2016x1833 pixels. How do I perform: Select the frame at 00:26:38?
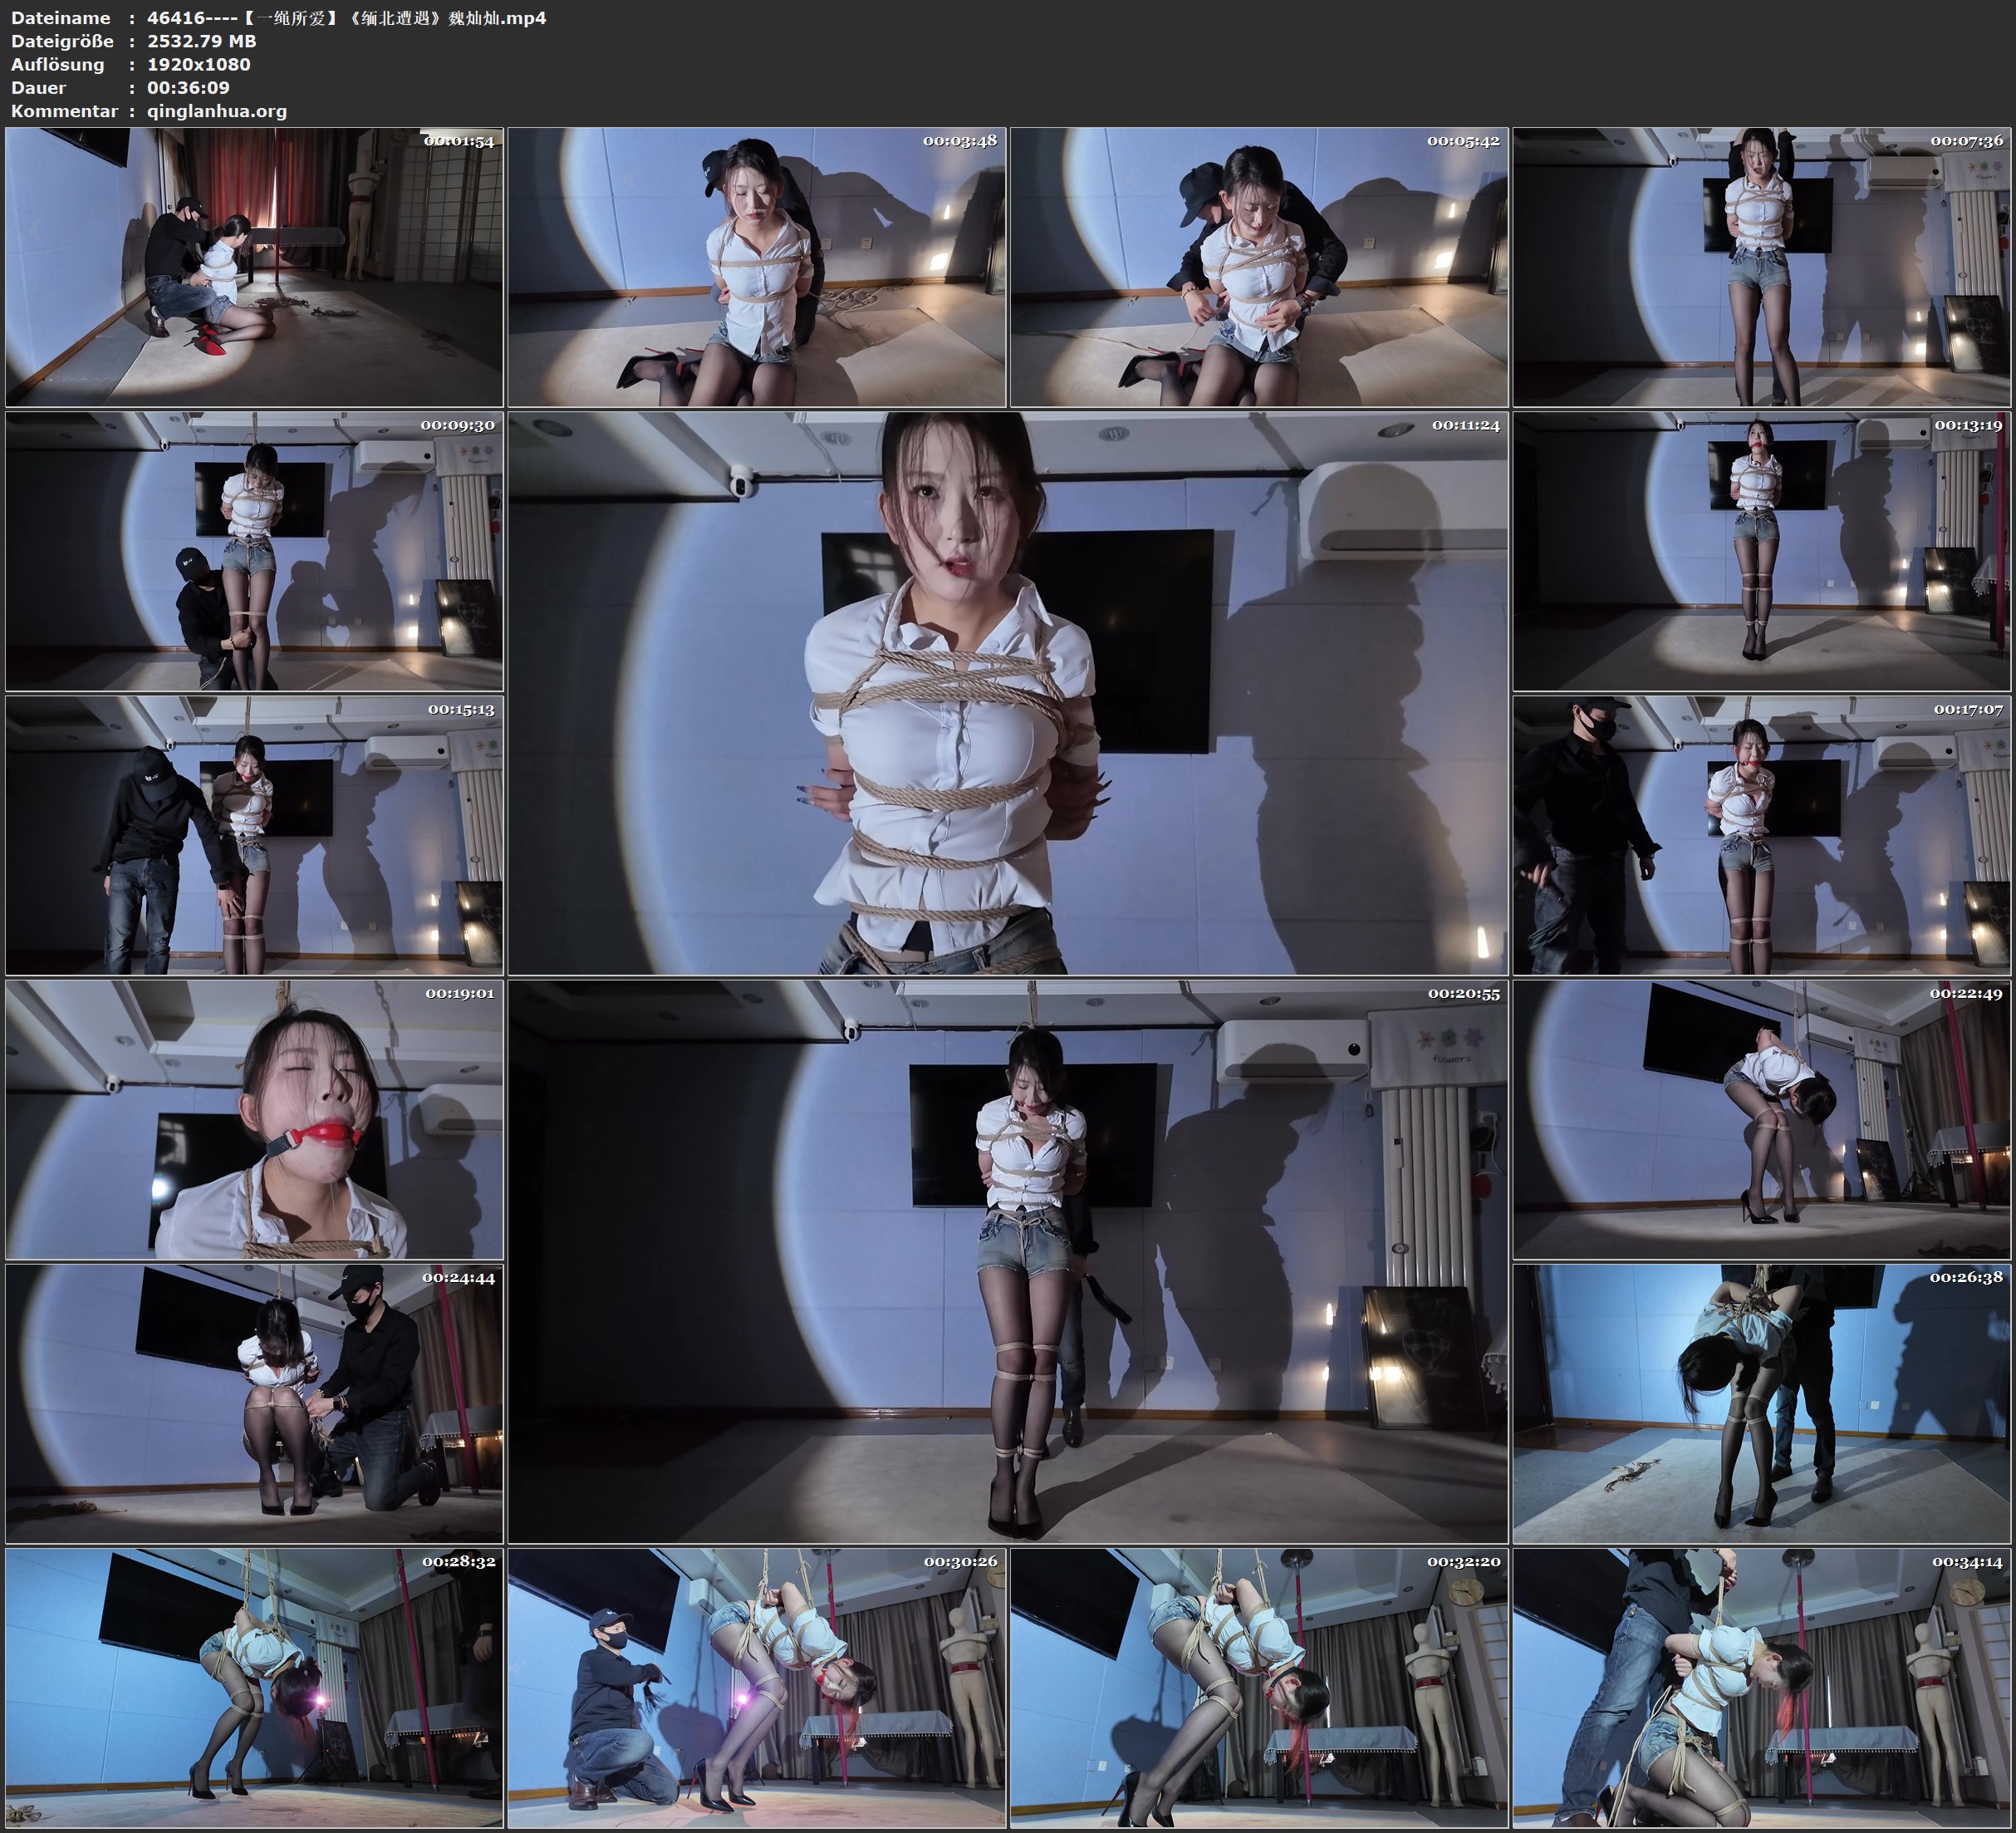click(x=1762, y=1403)
